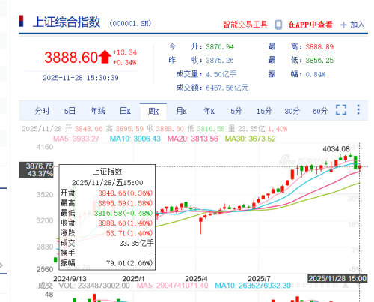
Task: Switch to 日K candlestick tab
Action: 125,111
